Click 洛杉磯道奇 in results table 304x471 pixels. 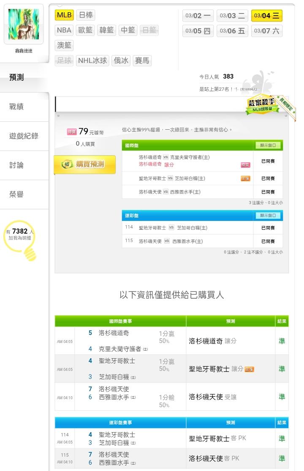(x=114, y=333)
